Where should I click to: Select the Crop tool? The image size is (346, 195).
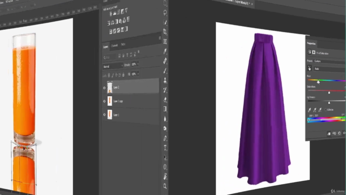(165, 31)
